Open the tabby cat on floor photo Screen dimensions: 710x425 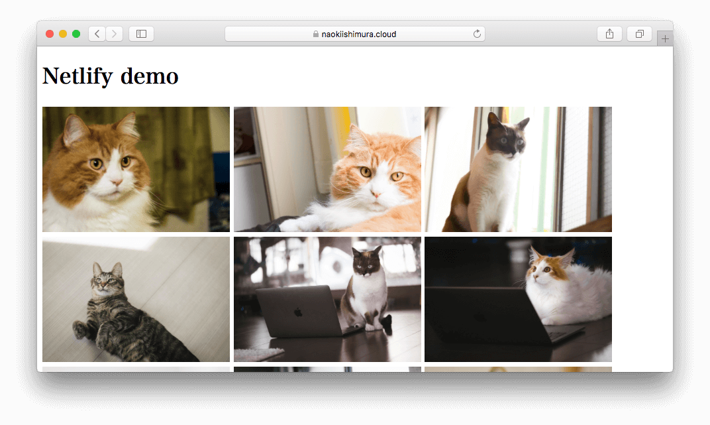[x=136, y=299]
